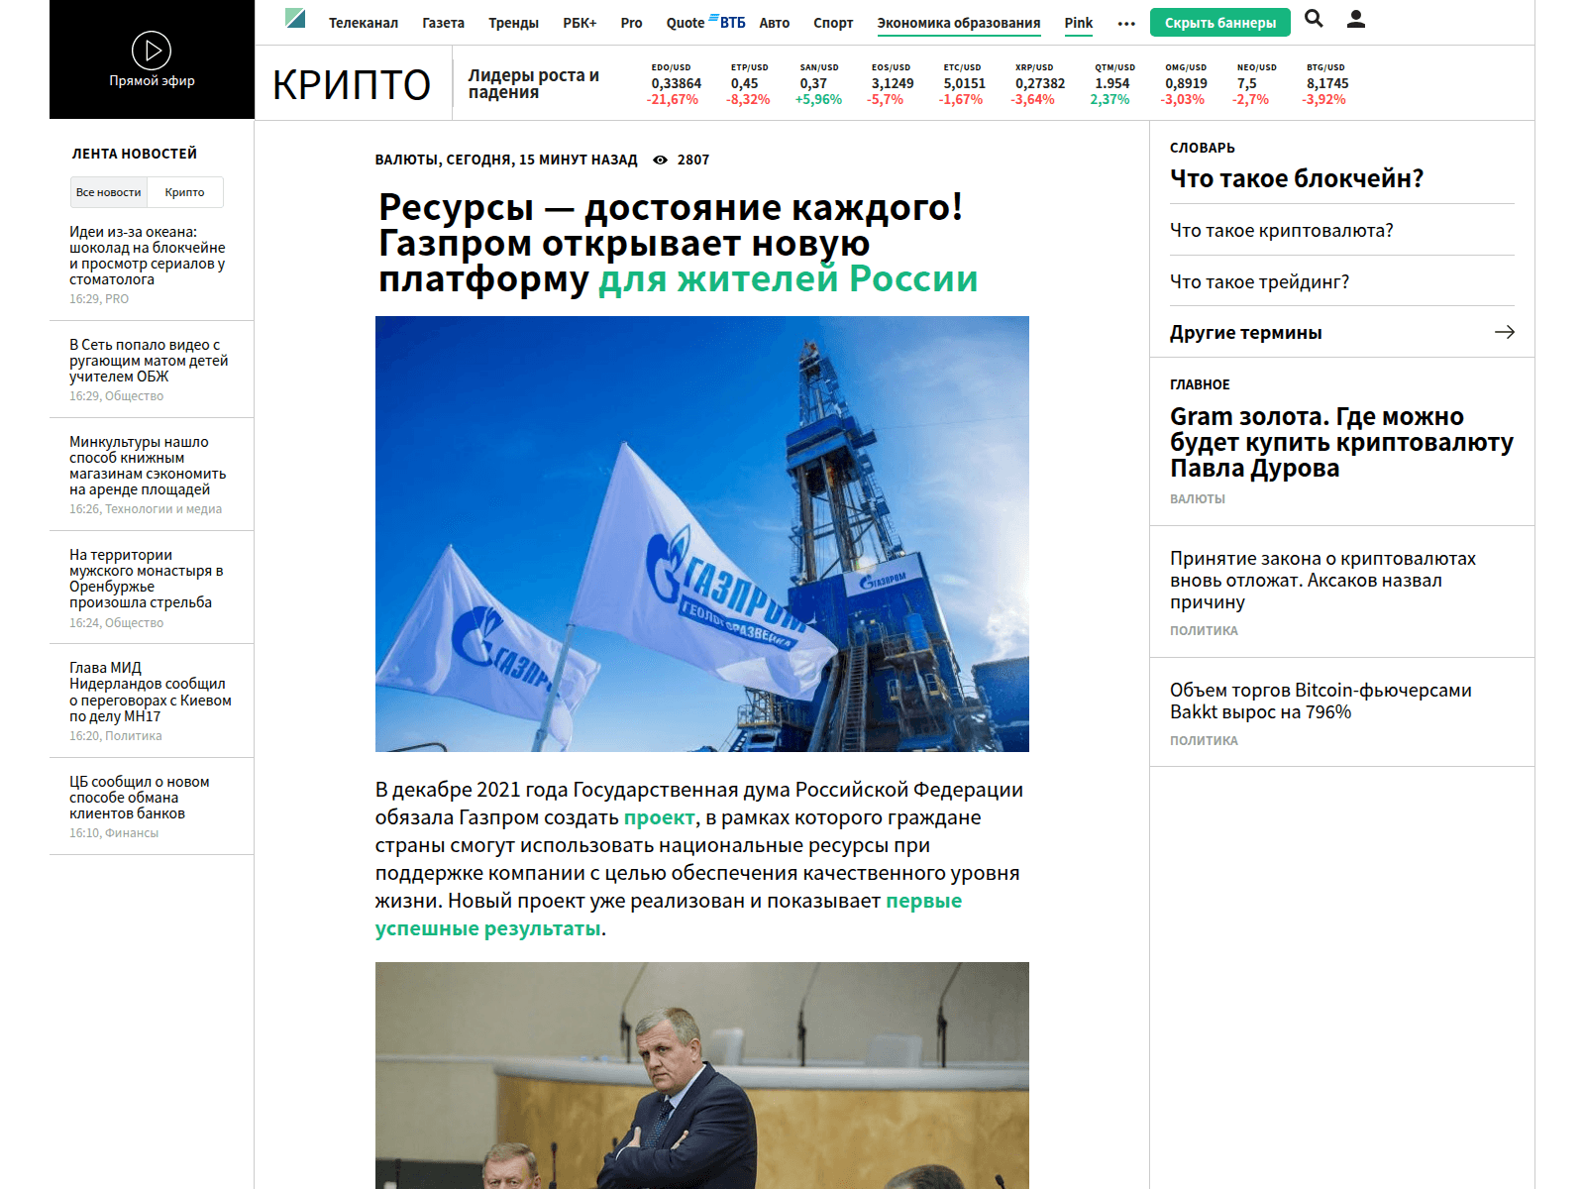Click the arrow next to Другие термины

click(x=1505, y=332)
